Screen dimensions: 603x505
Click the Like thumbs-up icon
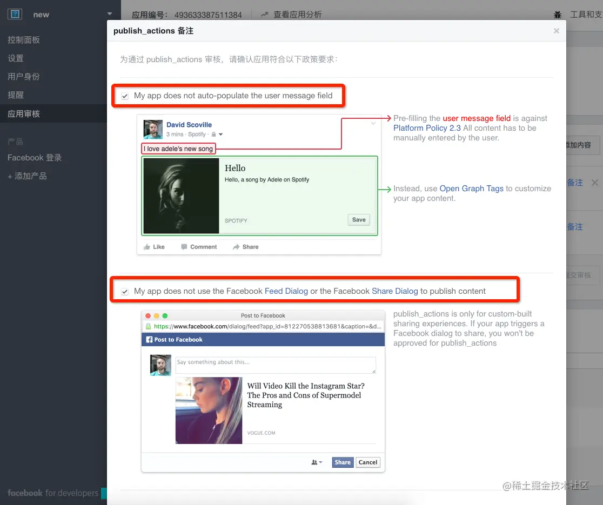click(146, 247)
